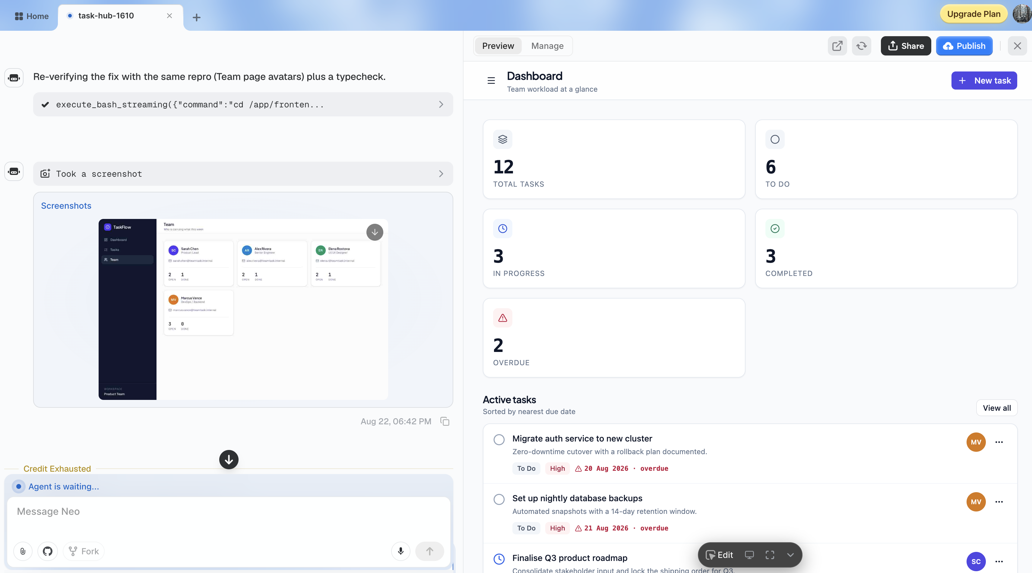Click the Publish button
This screenshot has width=1032, height=573.
[964, 46]
